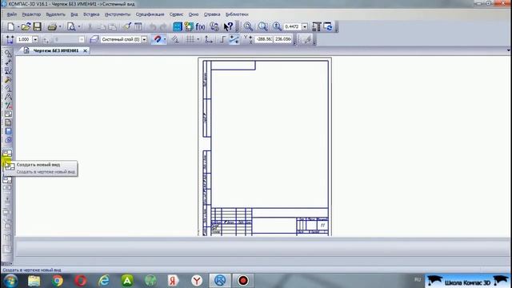Save the drawing with the floppy disk icon
The width and height of the screenshot is (512, 288).
pyautogui.click(x=38, y=26)
